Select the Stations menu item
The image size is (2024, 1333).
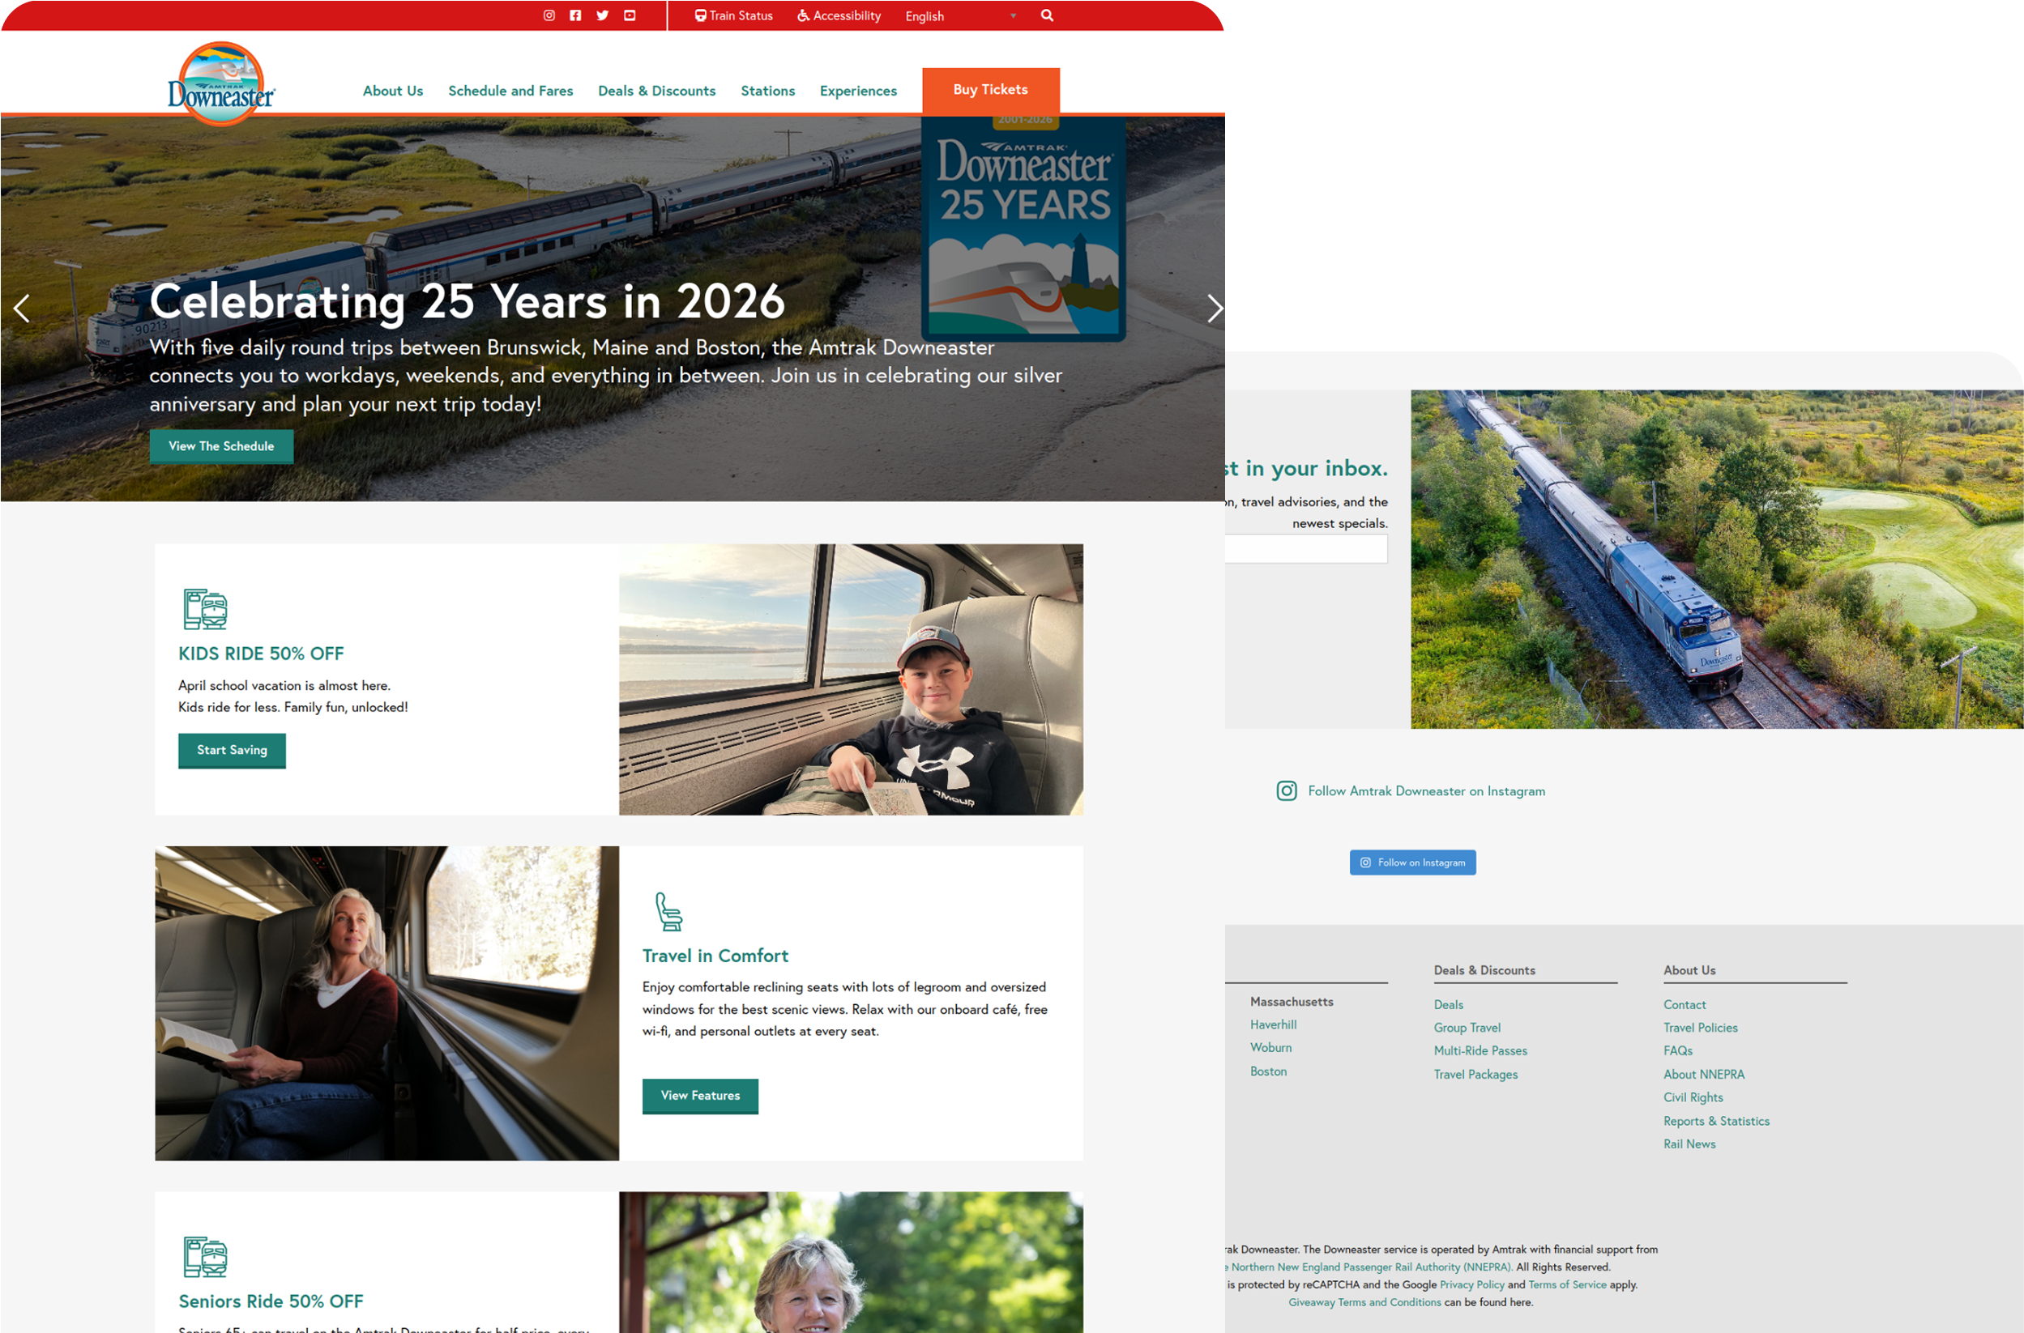[x=767, y=91]
